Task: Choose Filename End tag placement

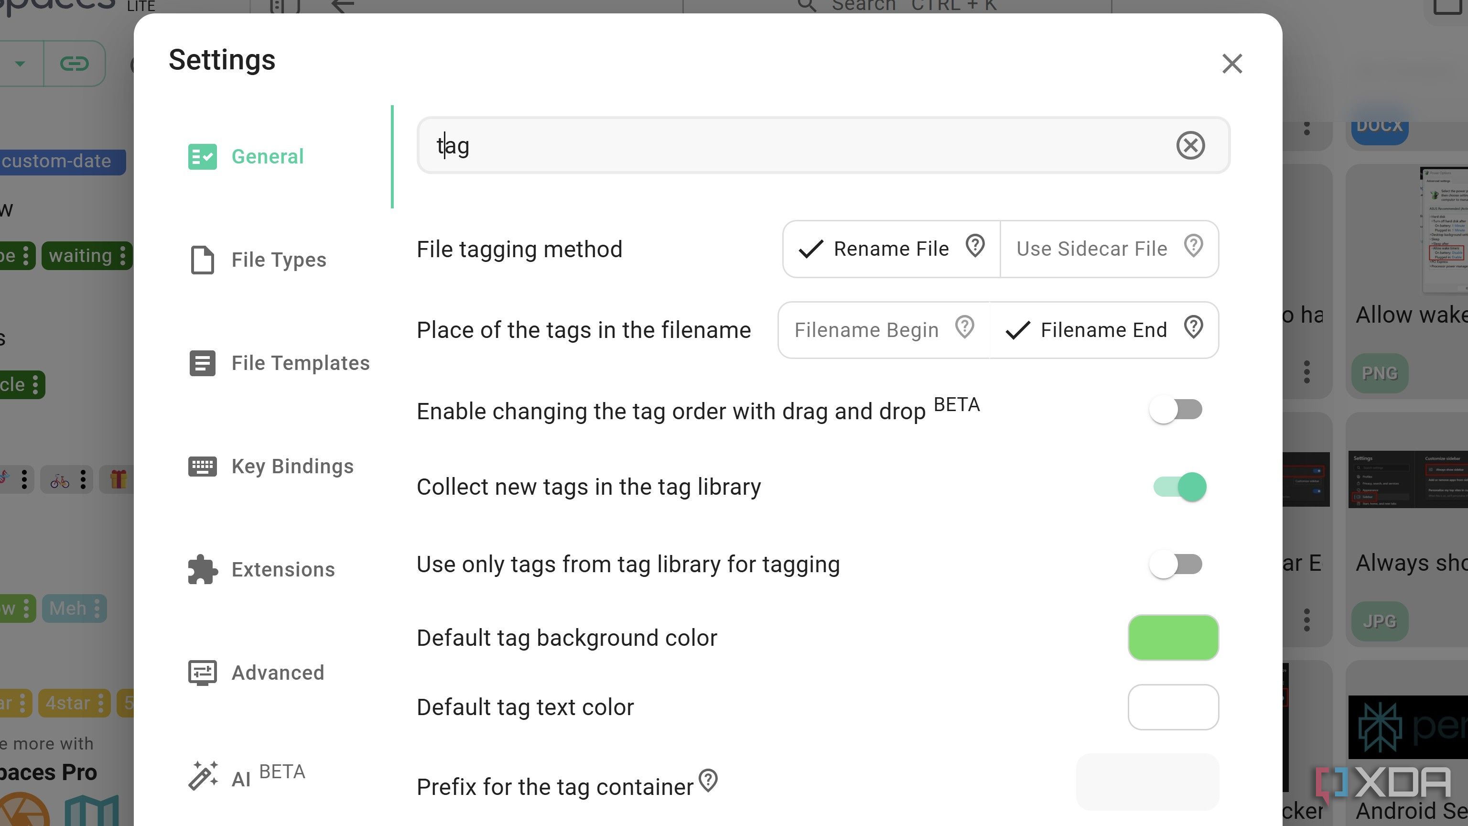Action: tap(1104, 330)
